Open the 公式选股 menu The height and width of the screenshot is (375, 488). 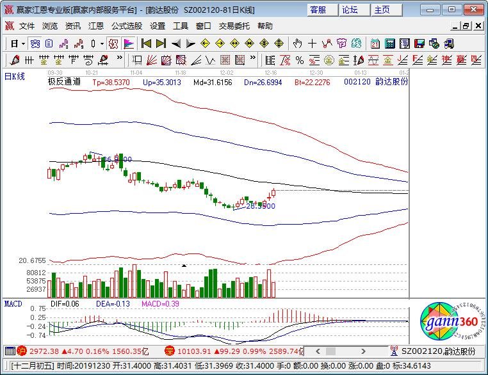[127, 26]
